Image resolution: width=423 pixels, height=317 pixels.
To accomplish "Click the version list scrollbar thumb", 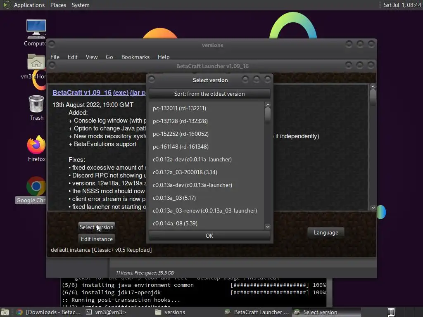I will 268,115.
